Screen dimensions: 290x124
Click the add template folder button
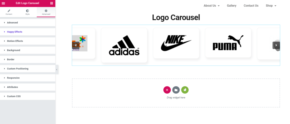176,90
